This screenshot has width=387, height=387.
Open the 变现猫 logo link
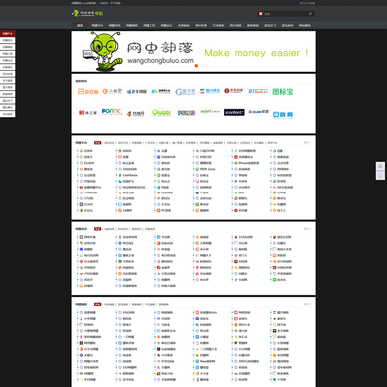pyautogui.click(x=88, y=92)
